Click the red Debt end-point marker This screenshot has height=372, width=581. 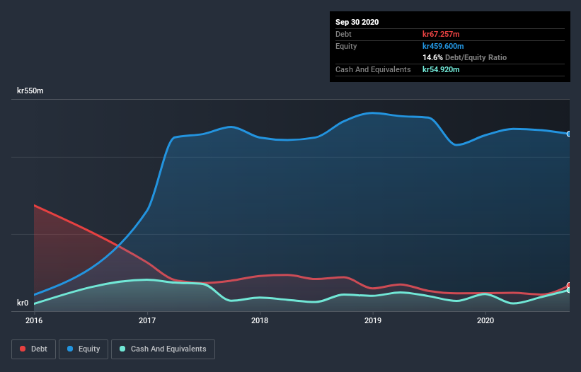(x=569, y=286)
